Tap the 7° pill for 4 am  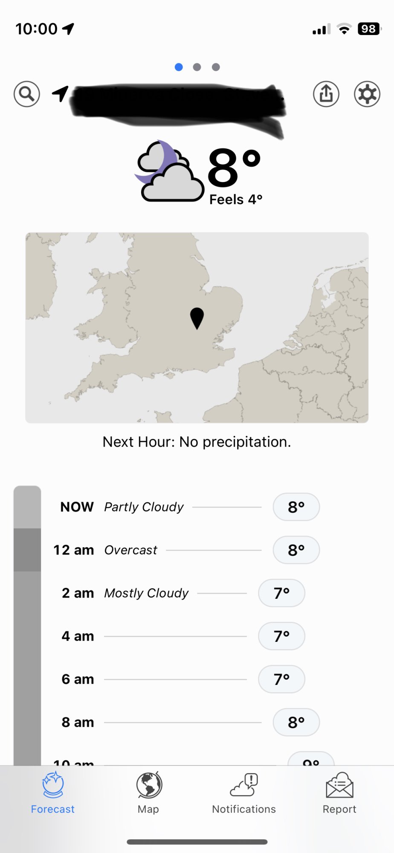pyautogui.click(x=281, y=636)
